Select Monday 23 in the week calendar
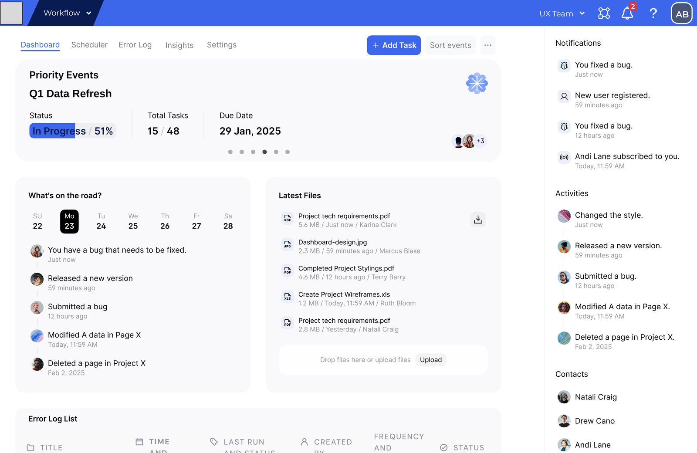The height and width of the screenshot is (453, 697). tap(69, 221)
